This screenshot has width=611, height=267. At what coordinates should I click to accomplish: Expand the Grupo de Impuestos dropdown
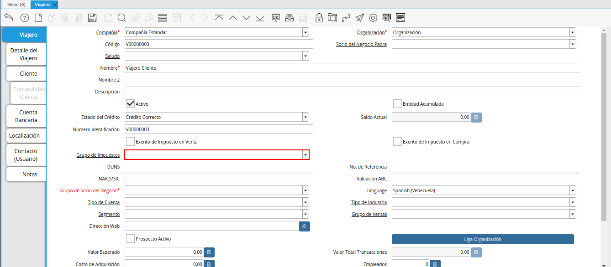click(305, 155)
